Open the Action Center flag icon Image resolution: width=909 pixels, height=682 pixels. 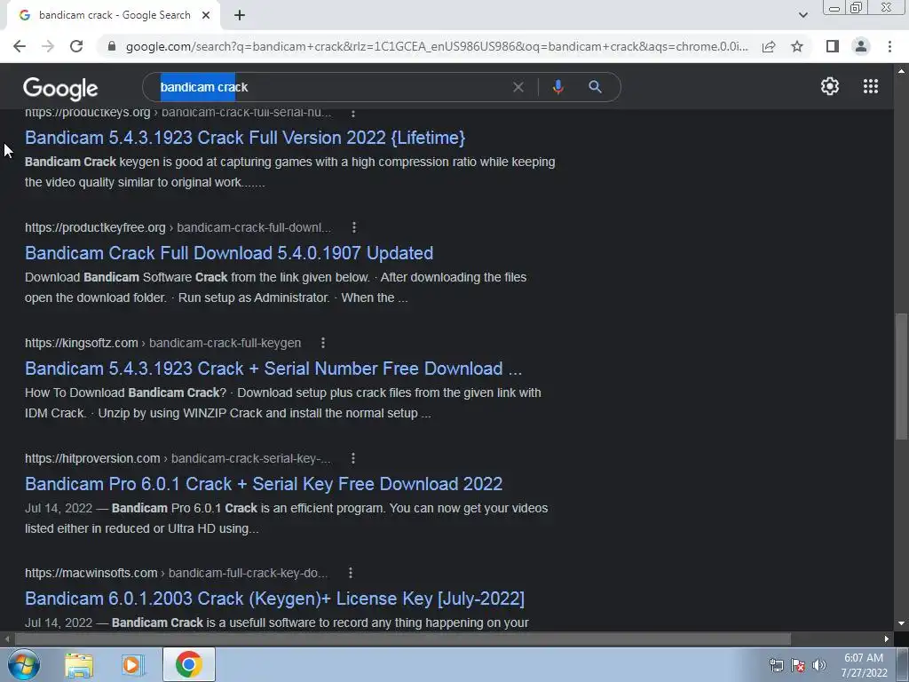point(798,665)
